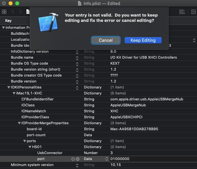Image resolution: width=197 pixels, height=169 pixels.
Task: Open key stepper for Bundle creator OS Type code
Action: pyautogui.click(x=77, y=76)
